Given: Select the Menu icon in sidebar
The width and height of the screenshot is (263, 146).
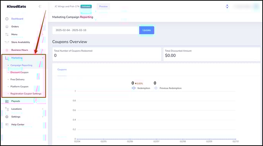Looking at the screenshot, I should pyautogui.click(x=7, y=34).
